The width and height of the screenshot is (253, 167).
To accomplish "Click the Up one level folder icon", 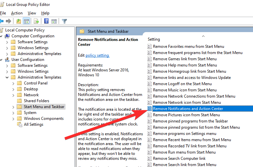I will [19, 21].
